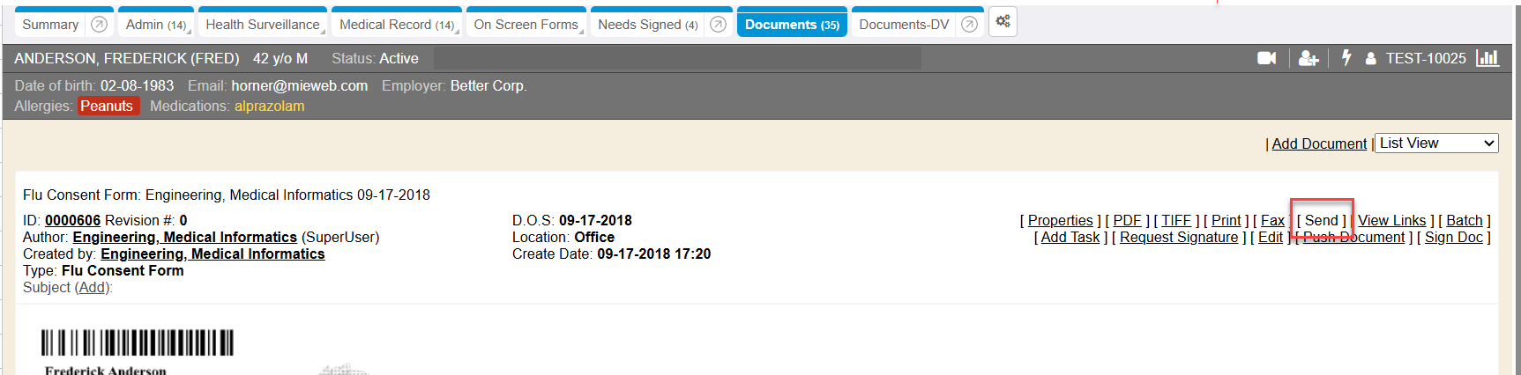Click the Peanuts allergy badge

click(x=107, y=107)
